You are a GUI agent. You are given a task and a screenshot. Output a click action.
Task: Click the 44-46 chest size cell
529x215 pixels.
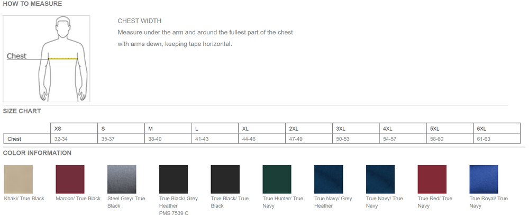click(x=249, y=139)
